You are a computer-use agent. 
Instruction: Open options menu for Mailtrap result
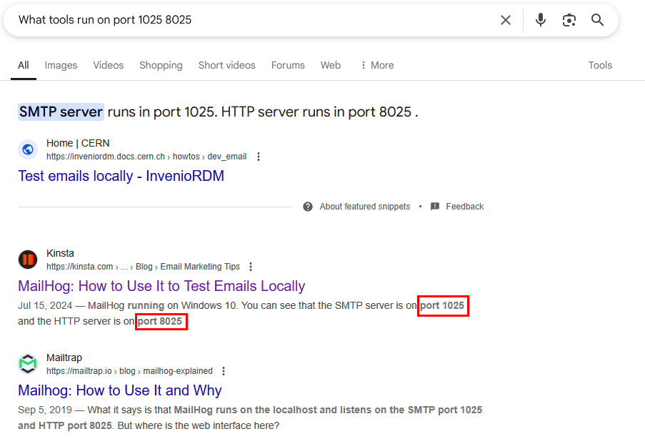(224, 371)
